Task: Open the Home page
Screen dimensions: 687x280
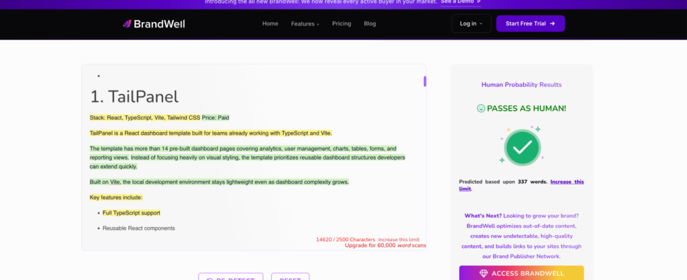Action: coord(270,23)
